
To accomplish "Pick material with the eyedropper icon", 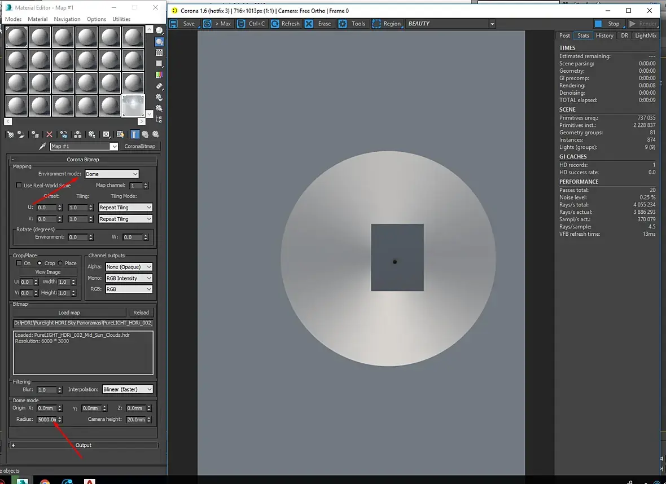I will pyautogui.click(x=42, y=147).
